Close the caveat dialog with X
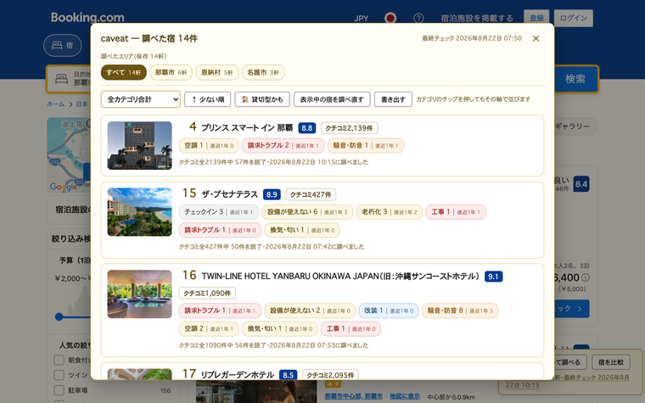Viewport: 645px width, 403px height. click(x=536, y=38)
